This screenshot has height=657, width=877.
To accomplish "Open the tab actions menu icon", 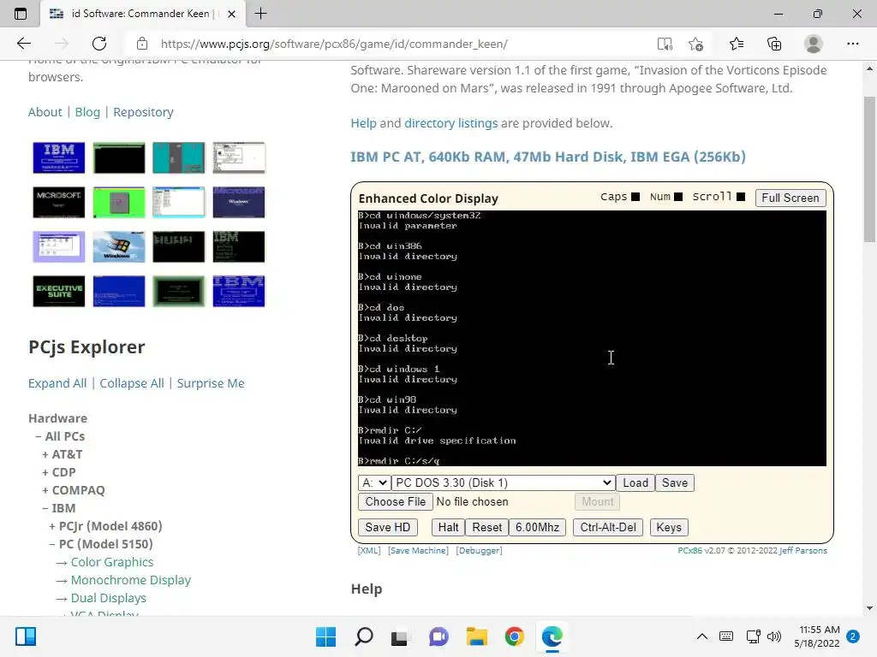I will click(x=21, y=14).
